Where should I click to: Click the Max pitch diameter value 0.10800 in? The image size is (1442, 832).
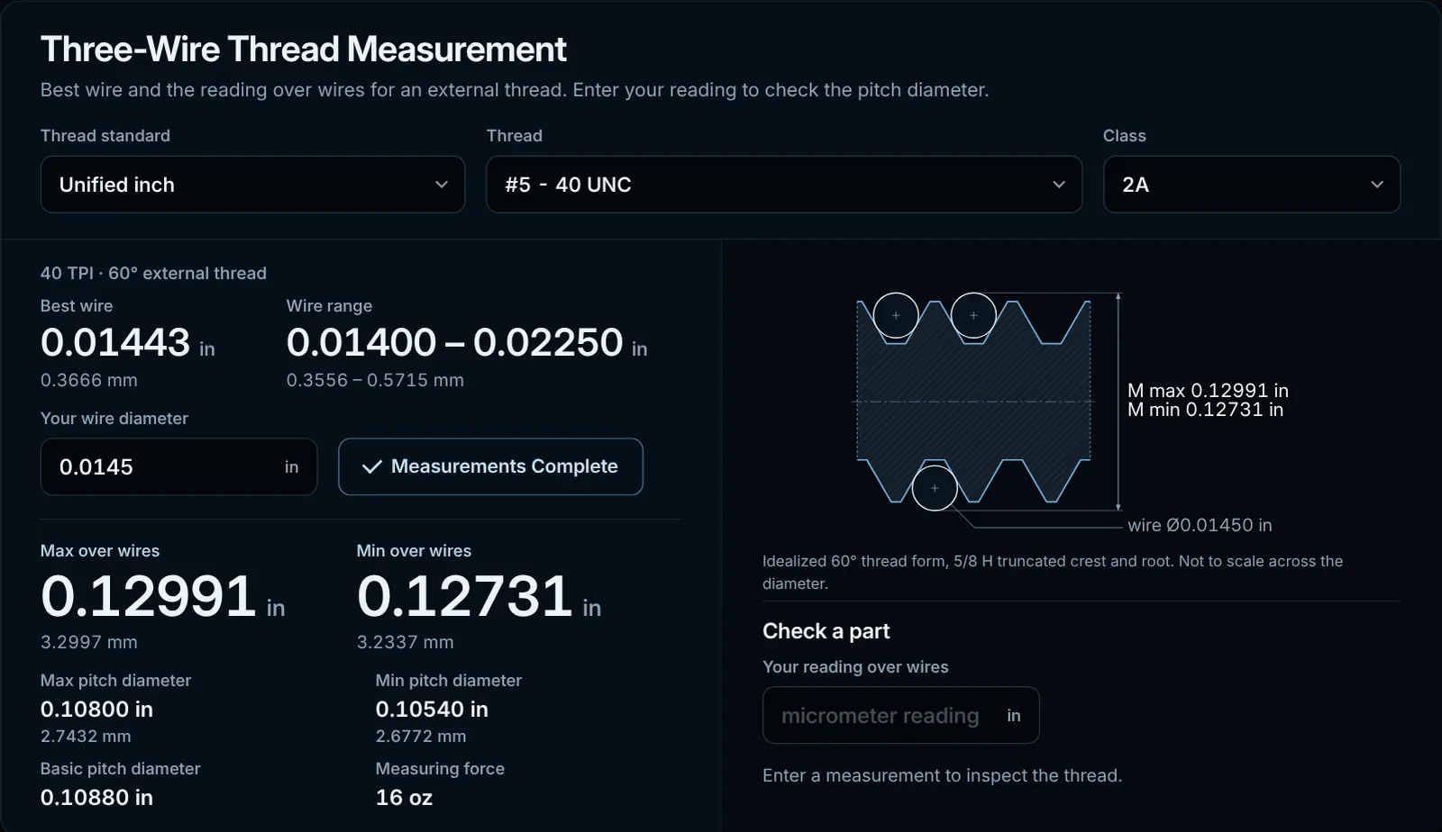coord(96,710)
